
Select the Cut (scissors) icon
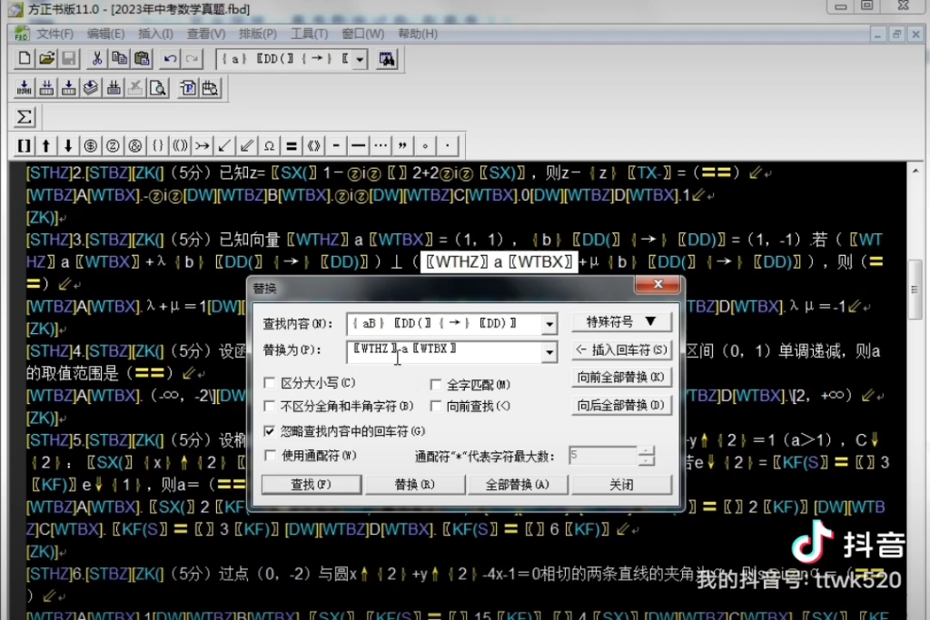[x=97, y=58]
